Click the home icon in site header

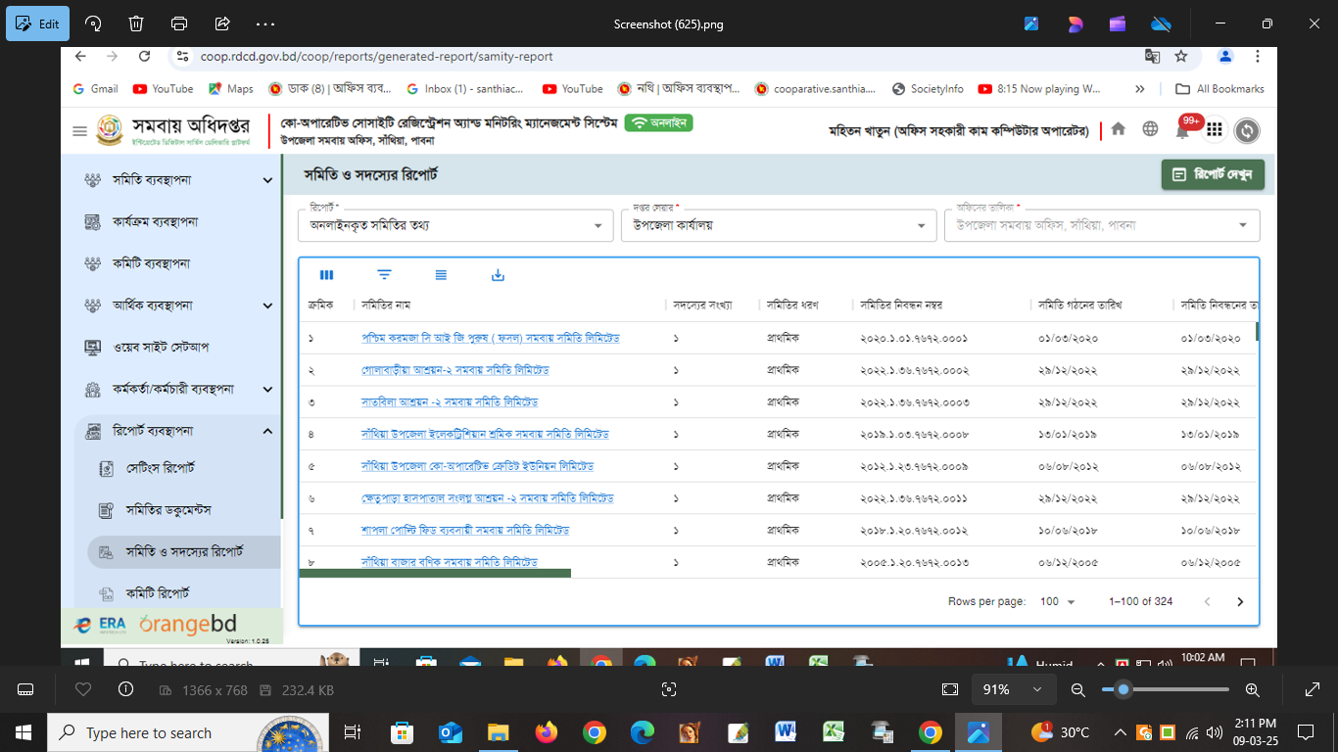pos(1118,129)
